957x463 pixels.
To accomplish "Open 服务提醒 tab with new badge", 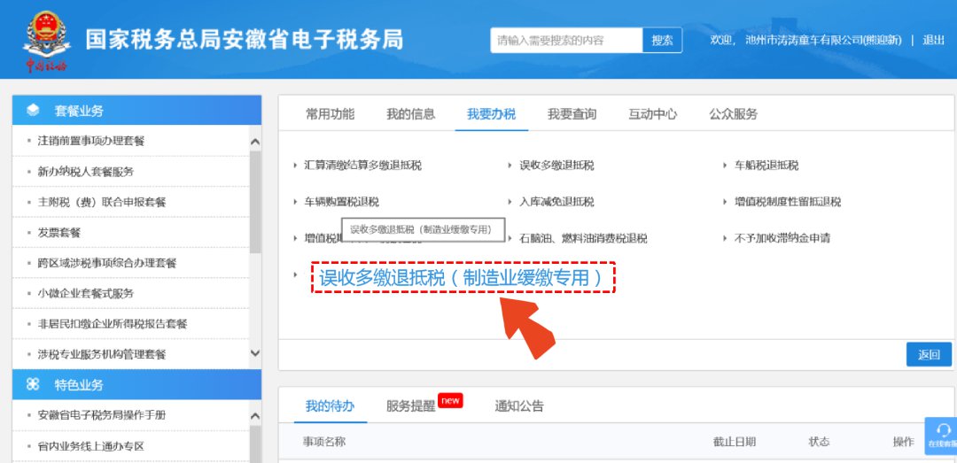I will [x=411, y=406].
